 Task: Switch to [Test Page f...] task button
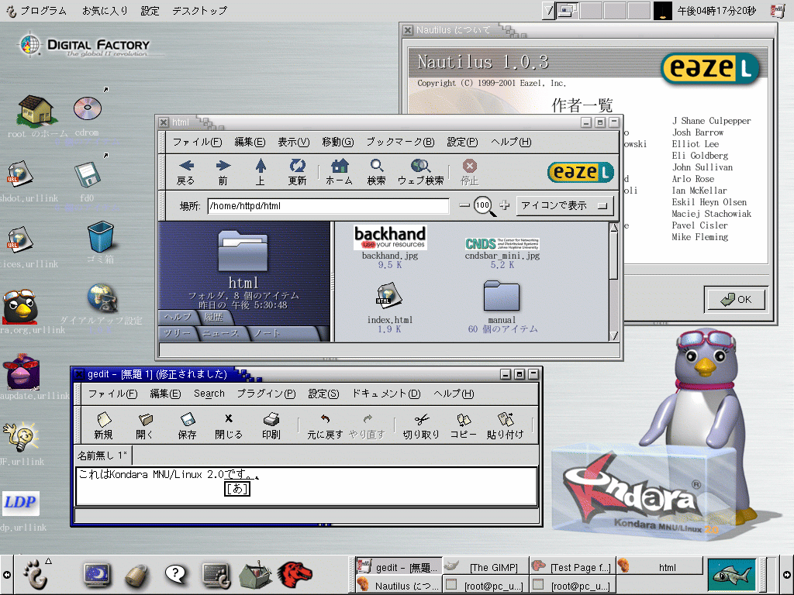pyautogui.click(x=571, y=567)
